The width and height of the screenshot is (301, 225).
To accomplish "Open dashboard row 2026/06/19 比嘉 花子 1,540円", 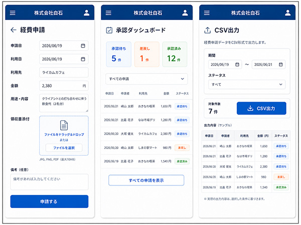I will [146, 161].
